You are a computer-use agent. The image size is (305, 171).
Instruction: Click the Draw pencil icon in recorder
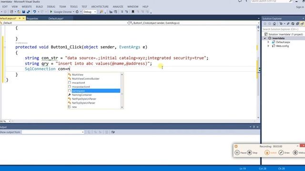pyautogui.click(x=281, y=152)
